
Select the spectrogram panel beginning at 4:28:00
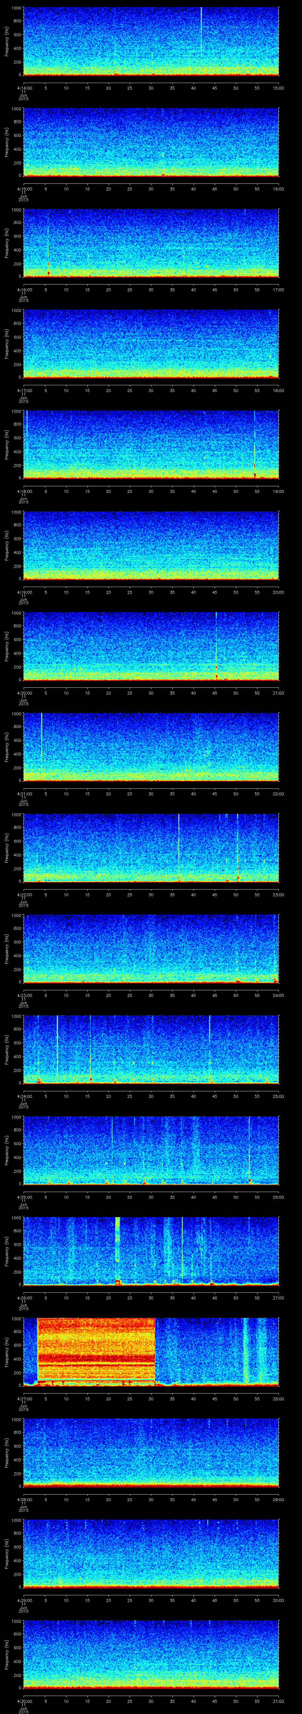click(x=151, y=1453)
